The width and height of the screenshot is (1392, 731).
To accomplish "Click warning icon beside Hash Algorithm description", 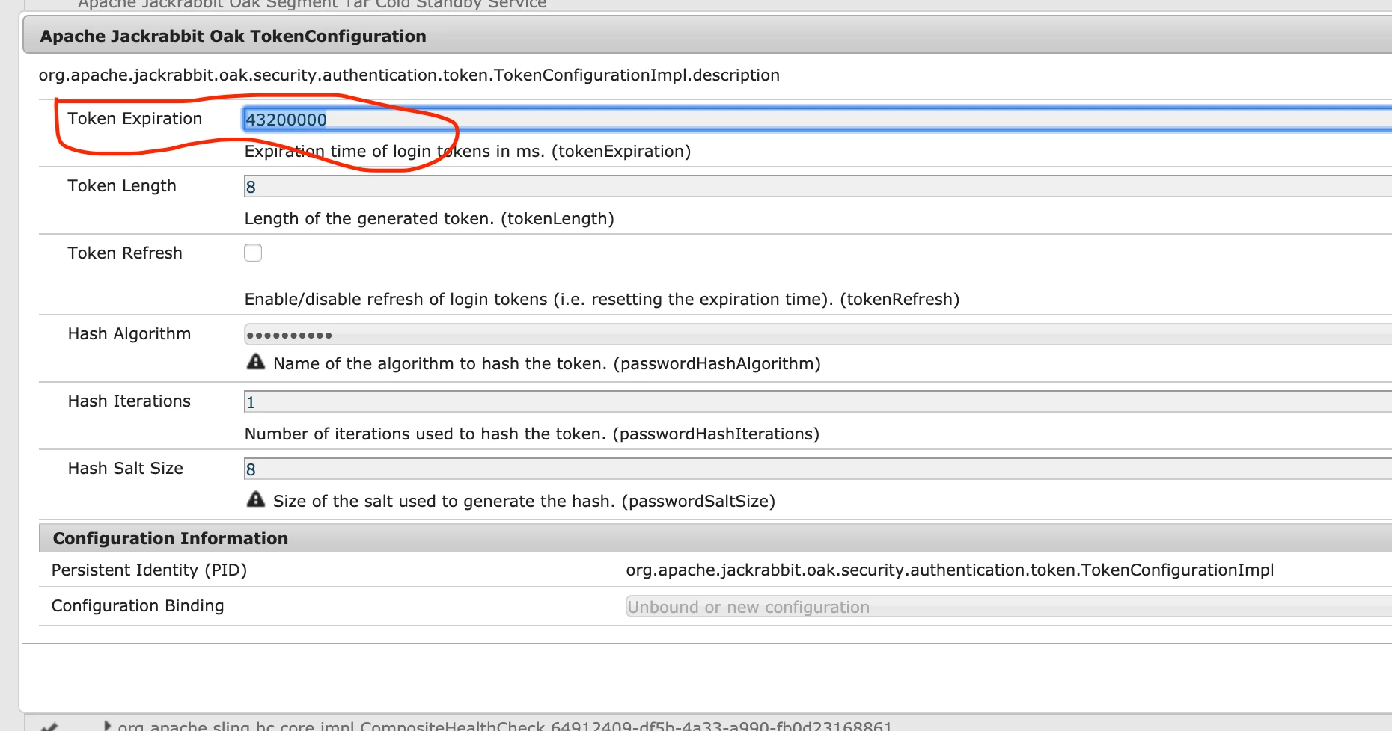I will (x=256, y=362).
